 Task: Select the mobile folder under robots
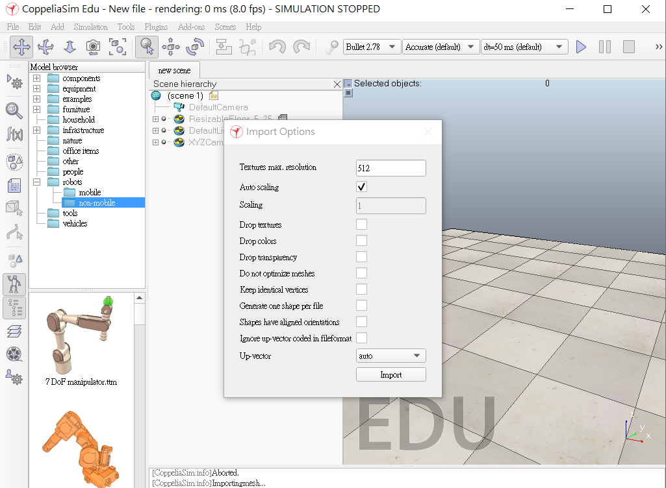click(x=90, y=193)
